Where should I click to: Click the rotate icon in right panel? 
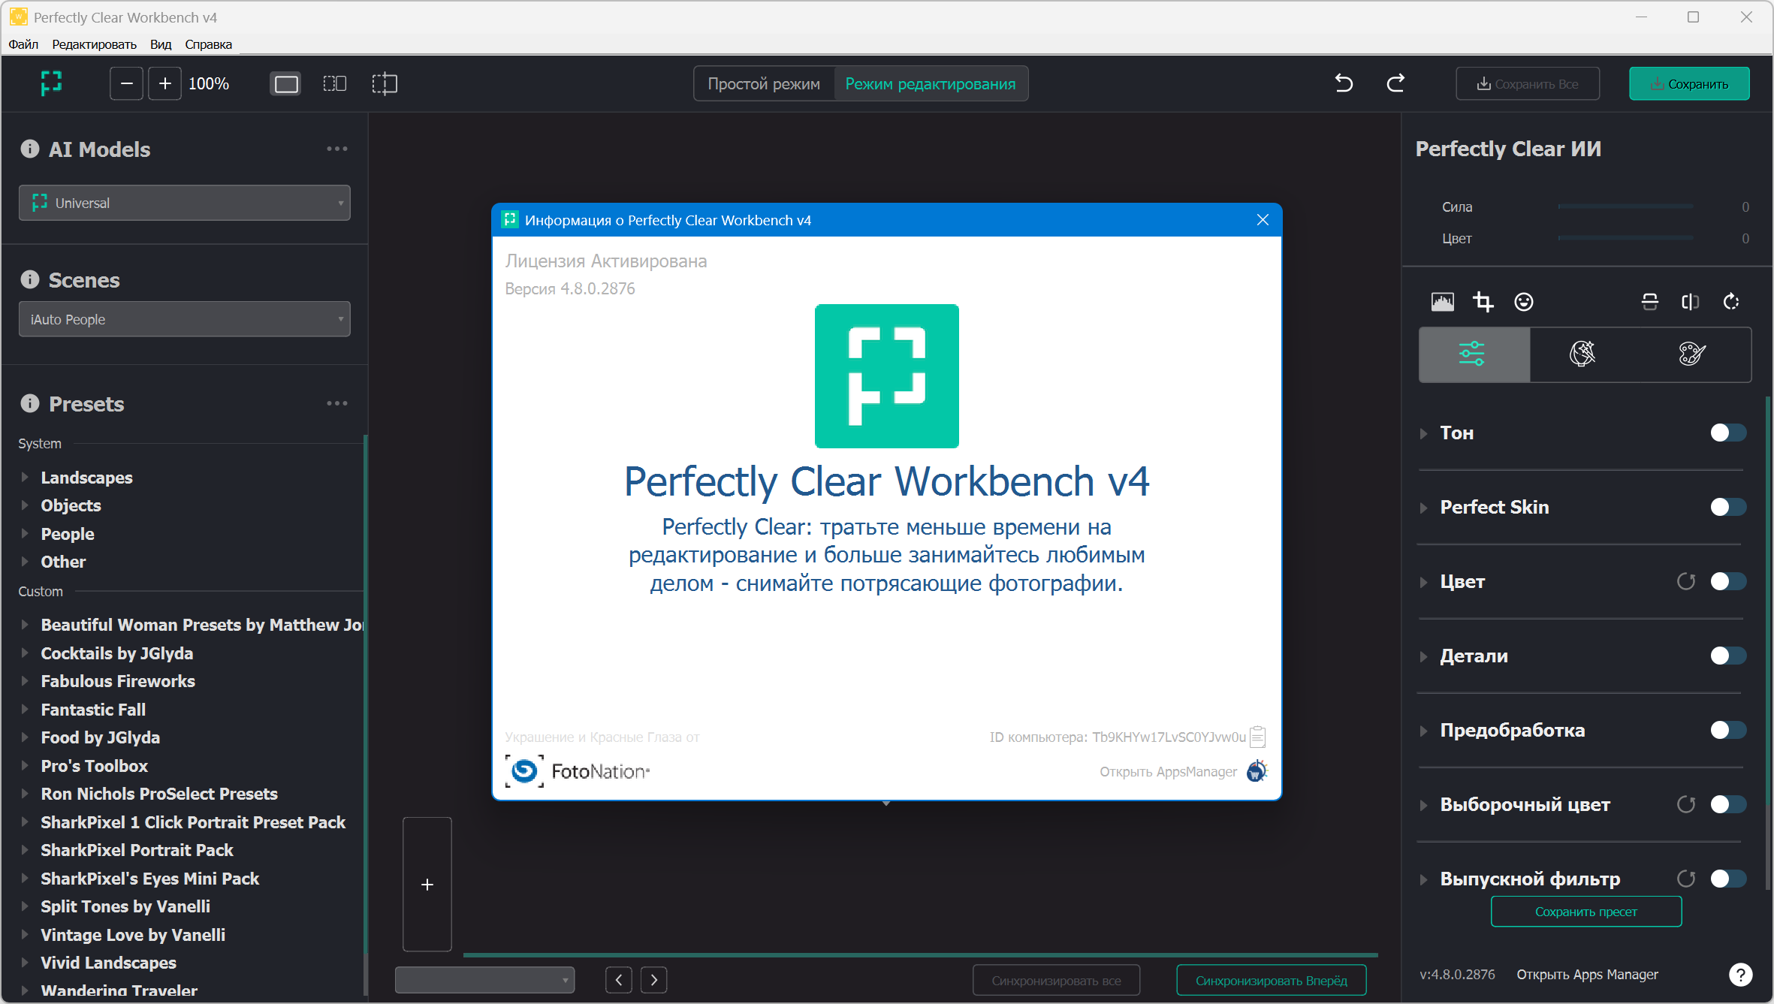click(1731, 302)
